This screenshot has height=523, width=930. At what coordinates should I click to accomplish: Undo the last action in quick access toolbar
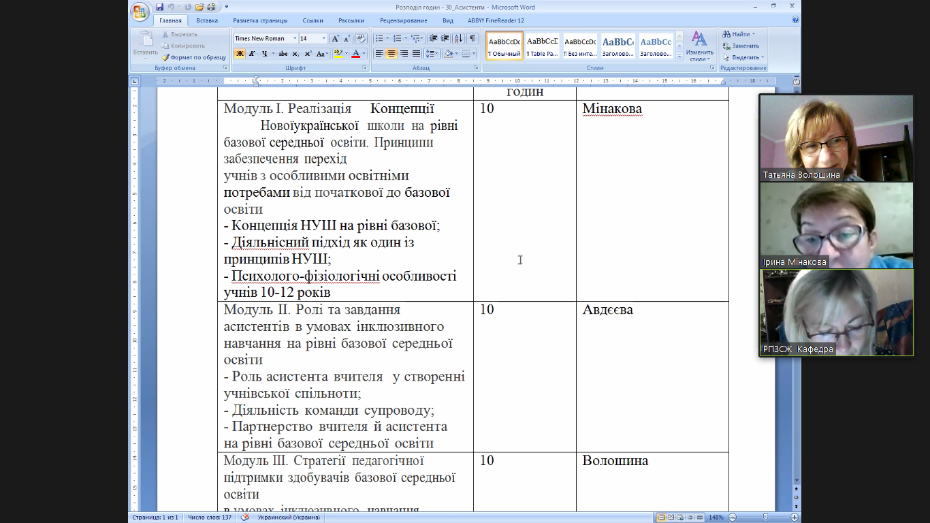(x=171, y=7)
